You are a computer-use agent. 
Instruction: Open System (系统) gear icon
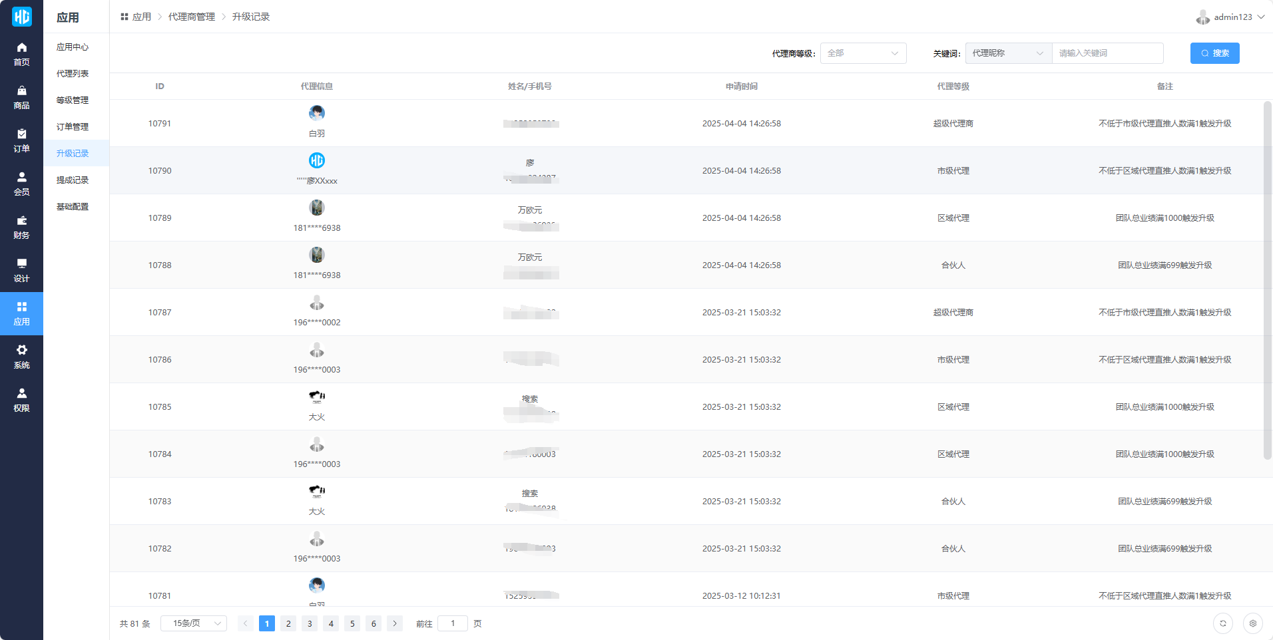[21, 357]
